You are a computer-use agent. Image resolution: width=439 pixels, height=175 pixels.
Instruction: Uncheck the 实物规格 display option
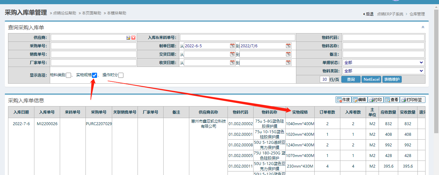(x=94, y=75)
